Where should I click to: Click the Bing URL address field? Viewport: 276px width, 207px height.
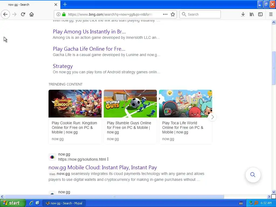click(x=110, y=14)
